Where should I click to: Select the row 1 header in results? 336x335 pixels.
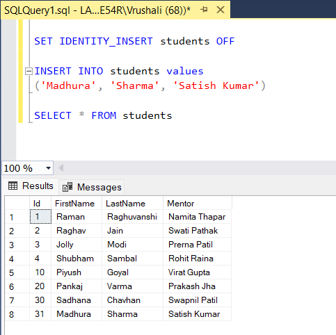[x=17, y=217]
